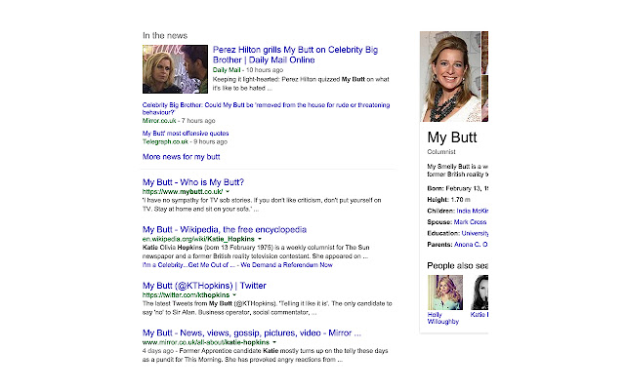Image resolution: width=625 pixels, height=390 pixels.
Task: Click the 'Daily Mail' source label
Action: pyautogui.click(x=227, y=70)
